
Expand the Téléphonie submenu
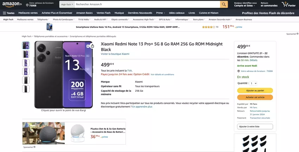[x=43, y=19]
